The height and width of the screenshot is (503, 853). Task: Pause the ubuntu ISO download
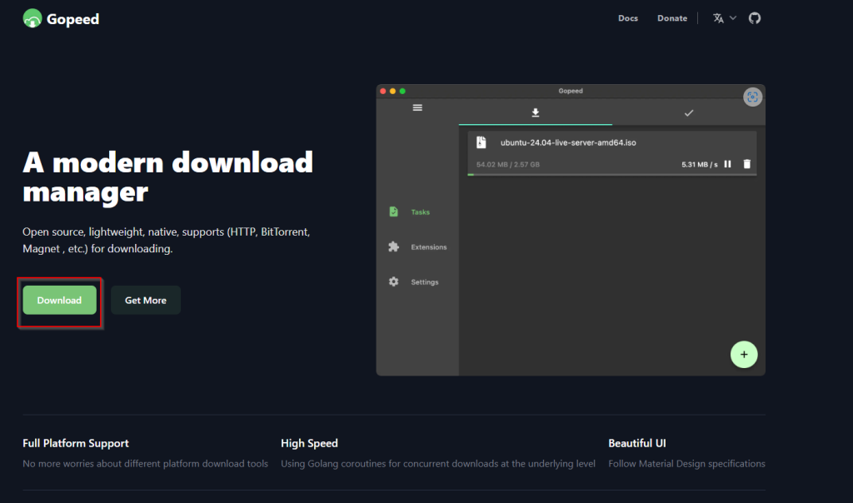point(727,164)
